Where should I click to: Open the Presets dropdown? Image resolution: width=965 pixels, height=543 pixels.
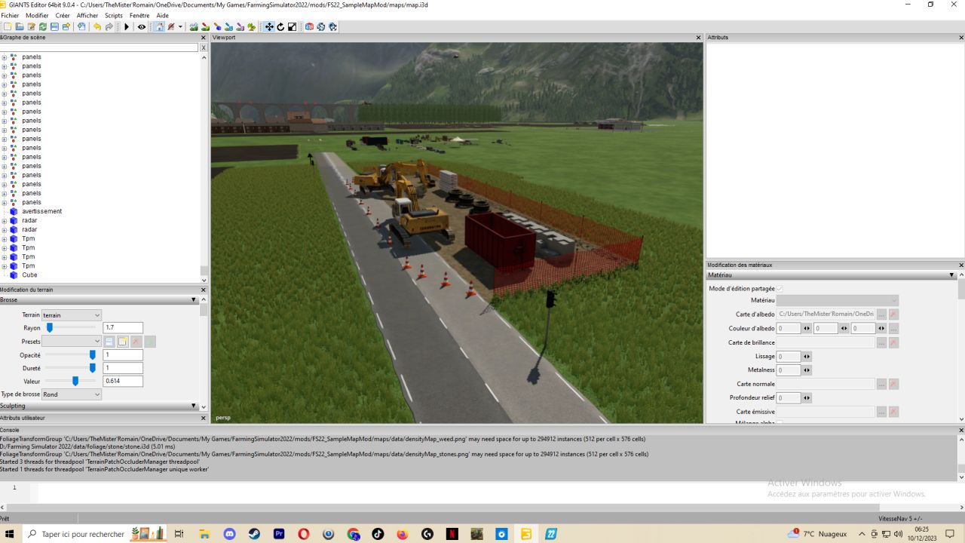point(71,342)
